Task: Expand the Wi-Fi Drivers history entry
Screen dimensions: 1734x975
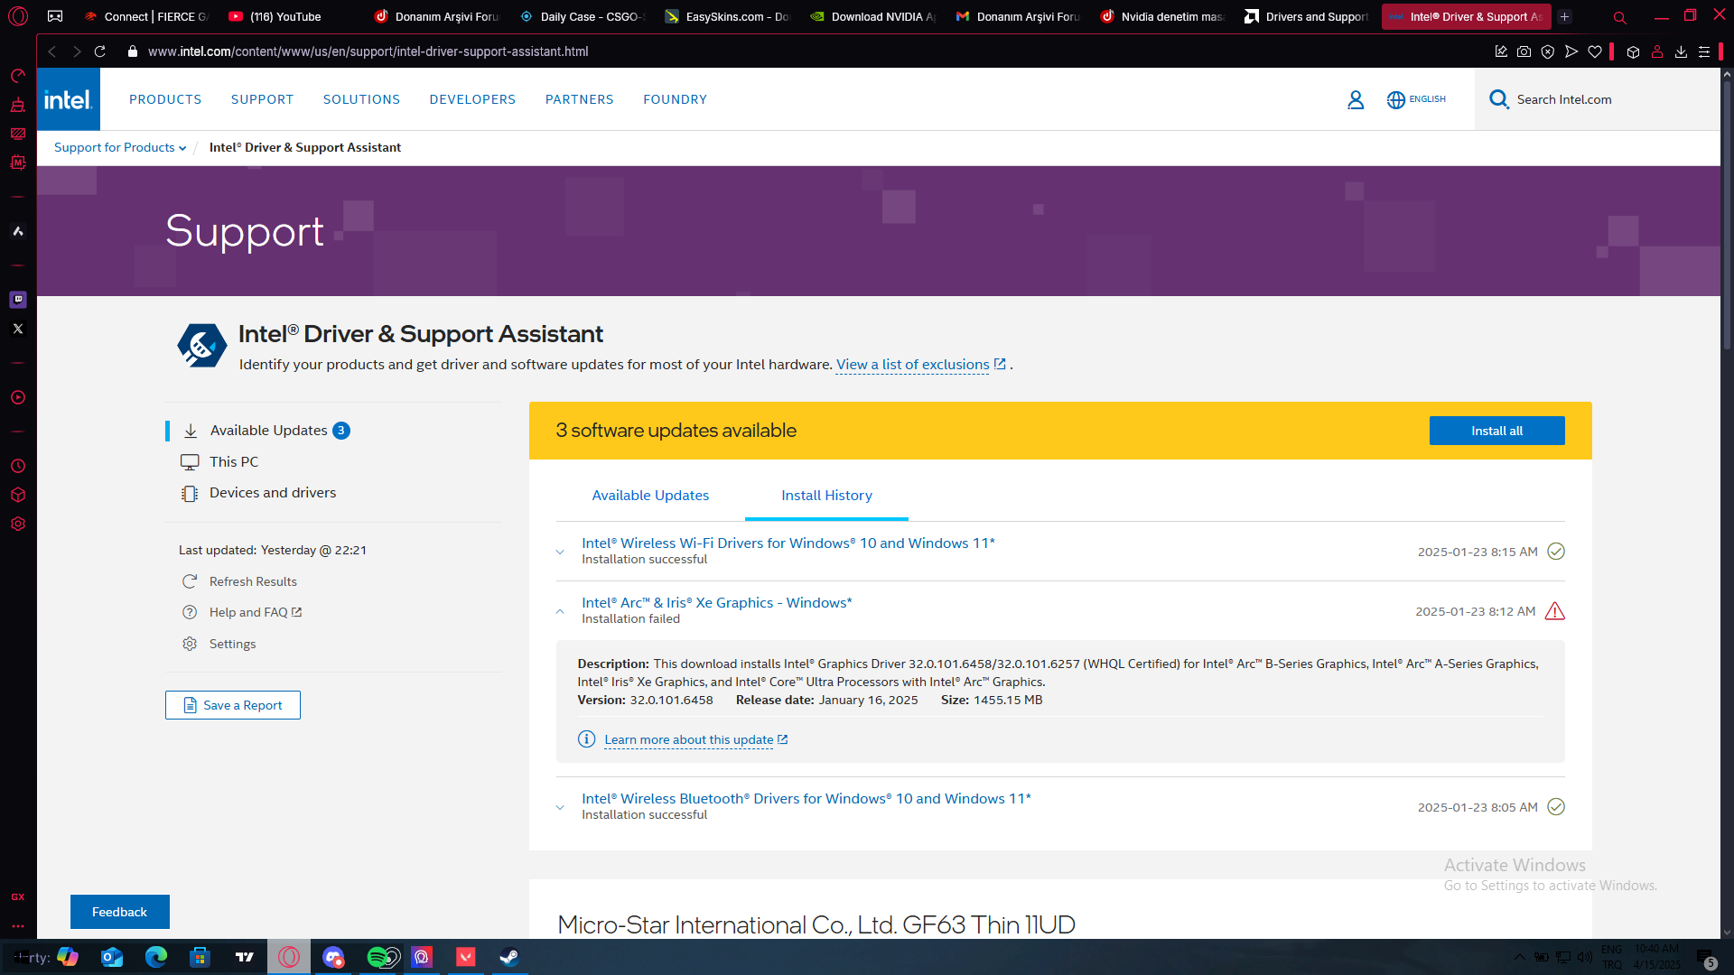Action: point(560,552)
